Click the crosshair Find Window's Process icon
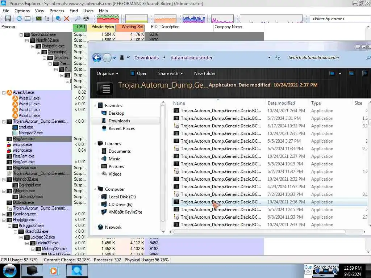Screen dimensions: 371x278 (86, 18)
